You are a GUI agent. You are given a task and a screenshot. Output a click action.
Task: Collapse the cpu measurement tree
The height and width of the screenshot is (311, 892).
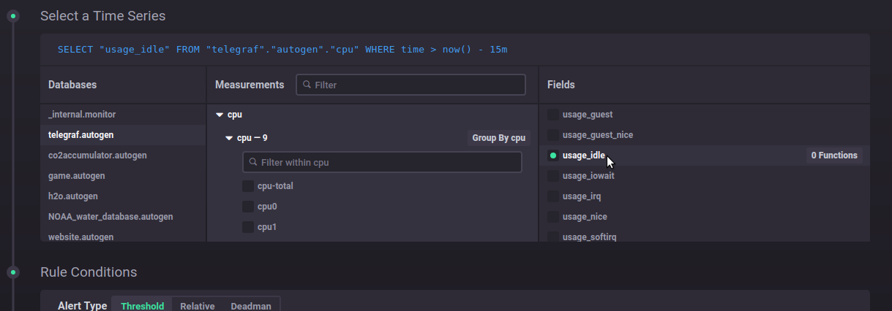[x=220, y=115]
